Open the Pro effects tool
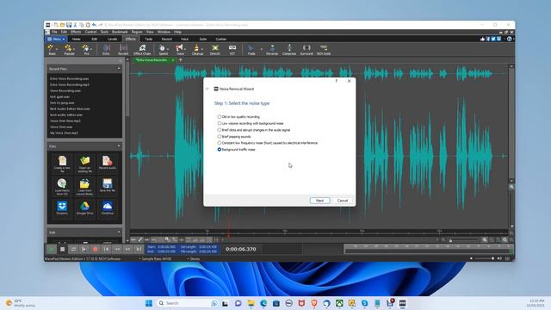Viewport: 551px width, 310px height. click(x=86, y=50)
